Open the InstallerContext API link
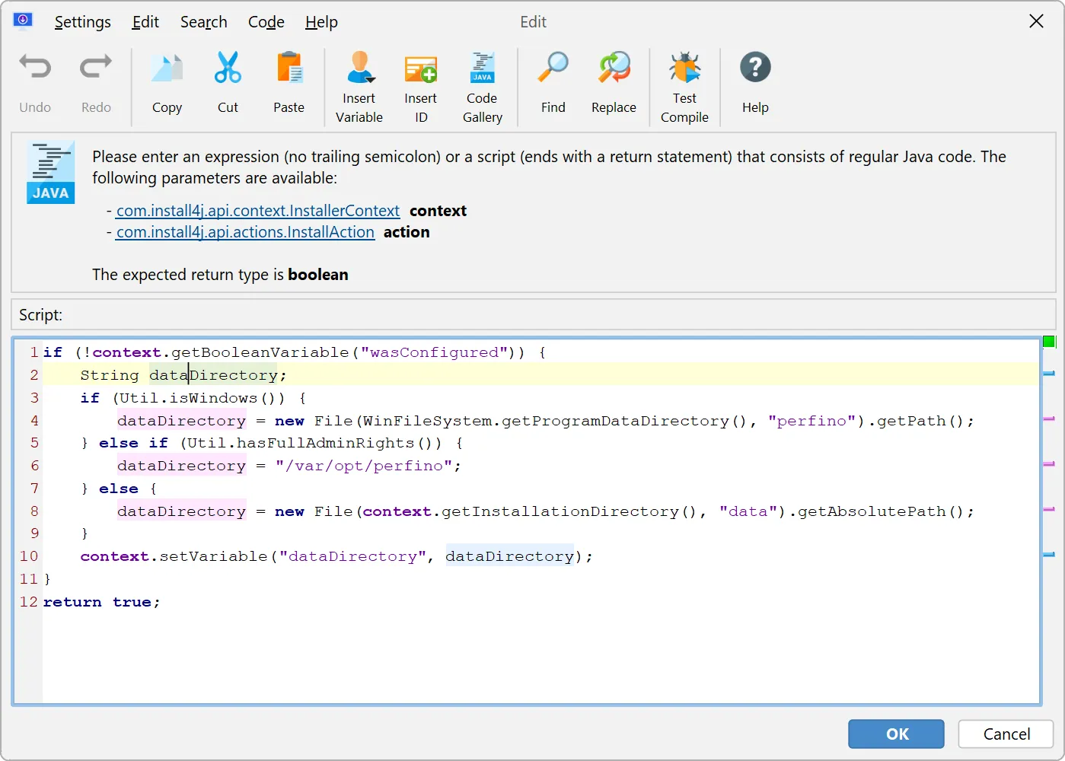1065x761 pixels. point(258,211)
